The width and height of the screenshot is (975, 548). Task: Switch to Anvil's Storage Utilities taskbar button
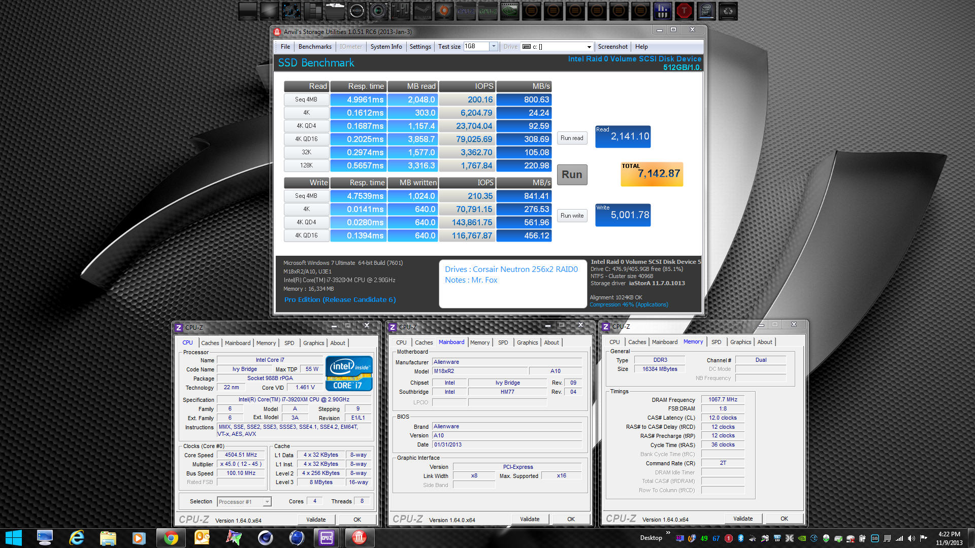point(359,538)
